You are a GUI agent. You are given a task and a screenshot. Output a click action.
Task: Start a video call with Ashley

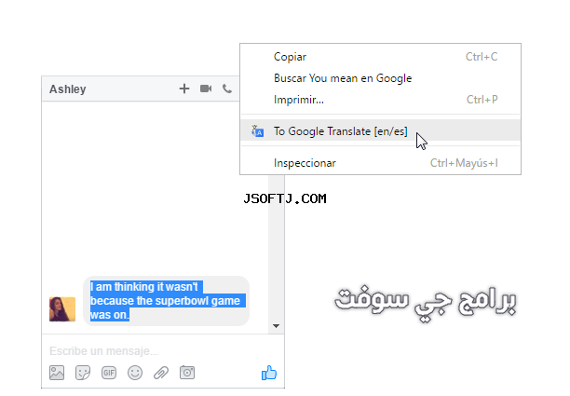pyautogui.click(x=206, y=89)
